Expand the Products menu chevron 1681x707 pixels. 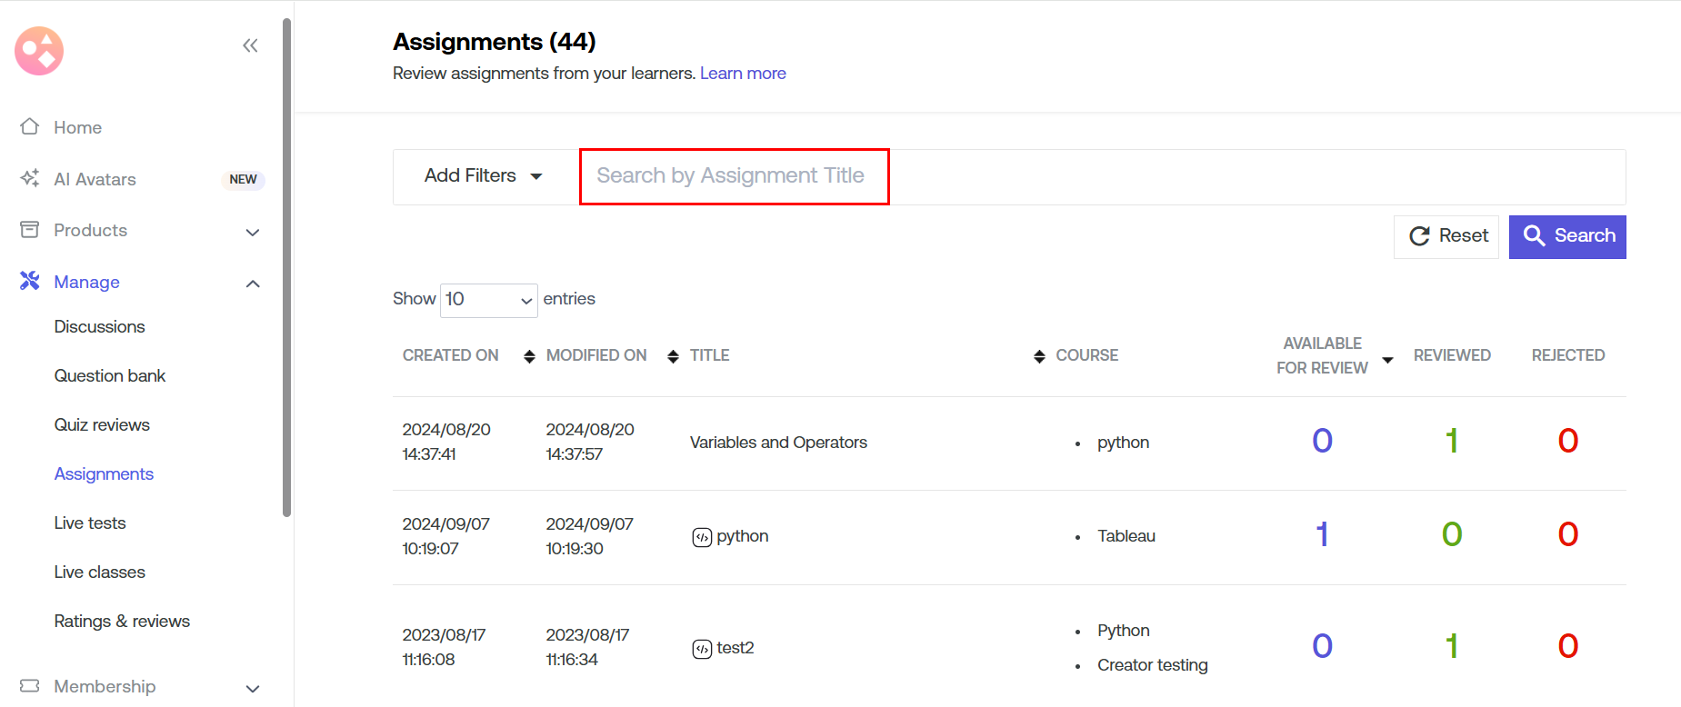[x=253, y=232]
